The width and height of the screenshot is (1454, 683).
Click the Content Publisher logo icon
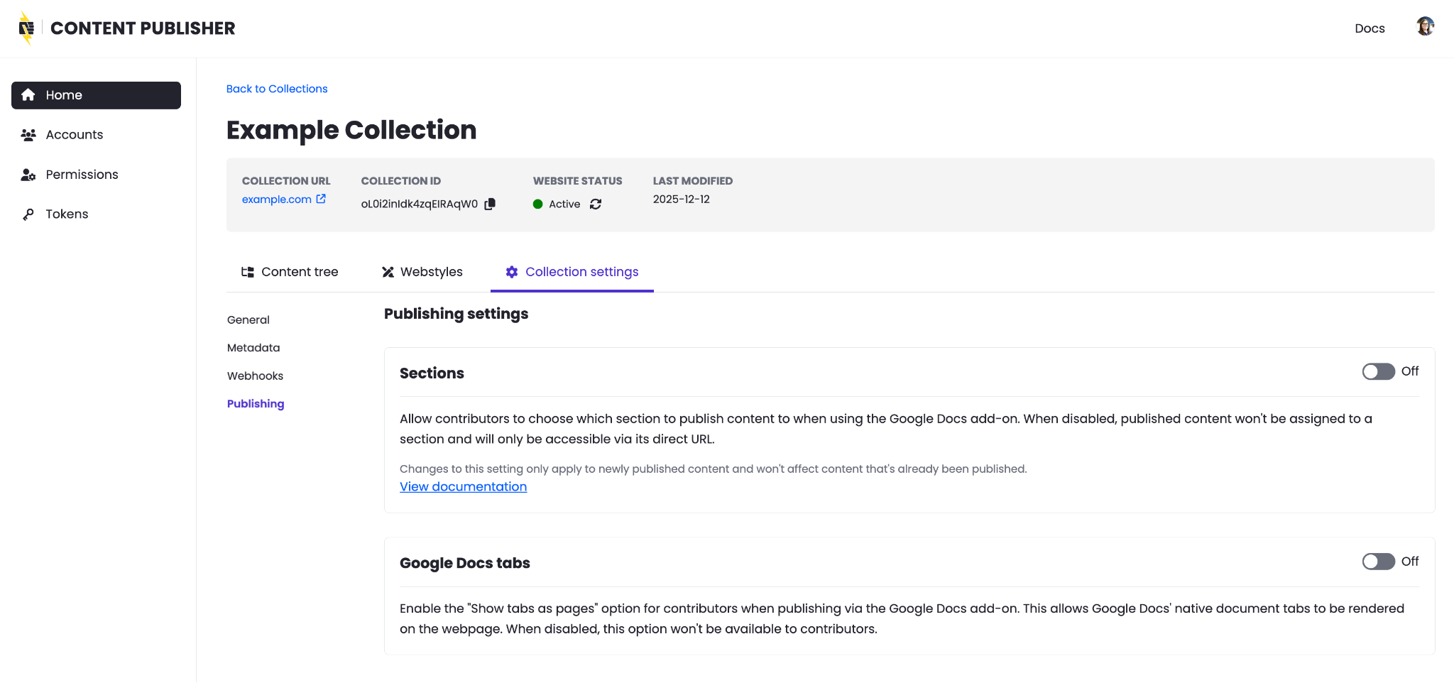(x=26, y=28)
